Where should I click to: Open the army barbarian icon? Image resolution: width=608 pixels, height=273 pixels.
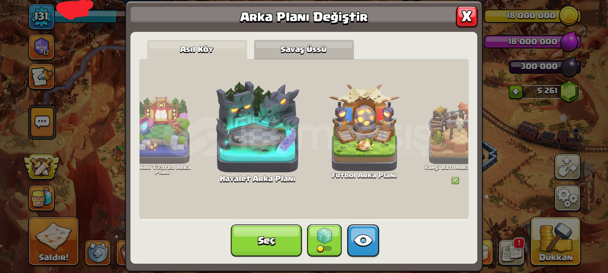tap(42, 198)
